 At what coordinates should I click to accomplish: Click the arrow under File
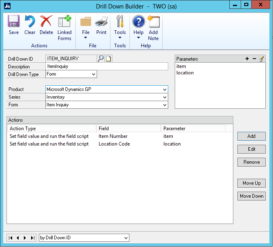[85, 38]
